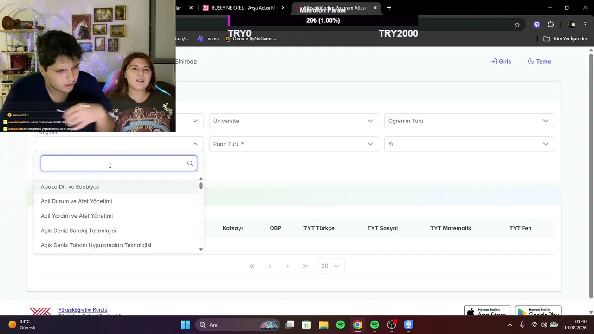Screen dimensions: 594x334
Task: Click the App Store download badge
Action: coord(487,311)
